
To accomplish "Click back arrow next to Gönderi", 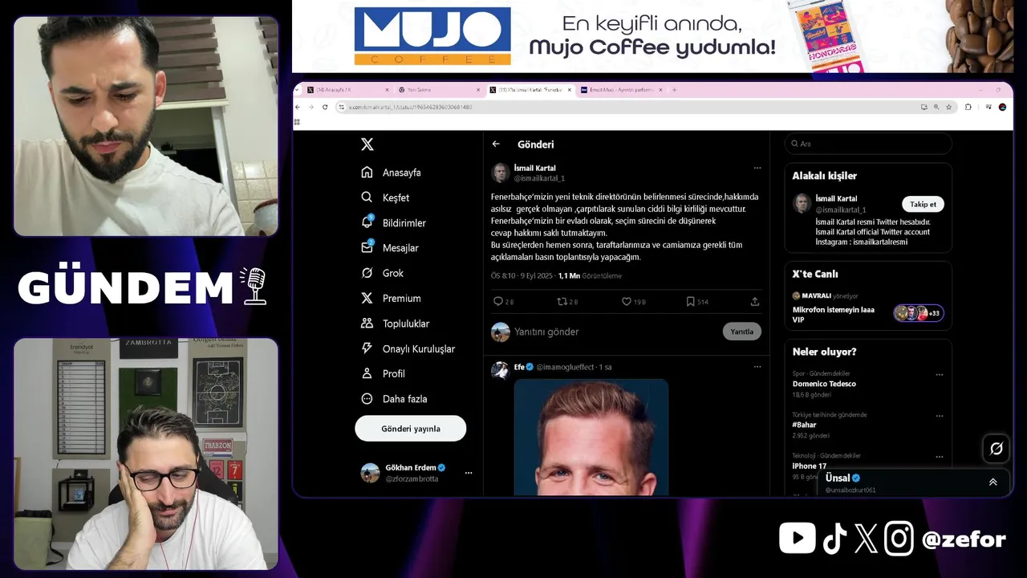I will tap(496, 144).
